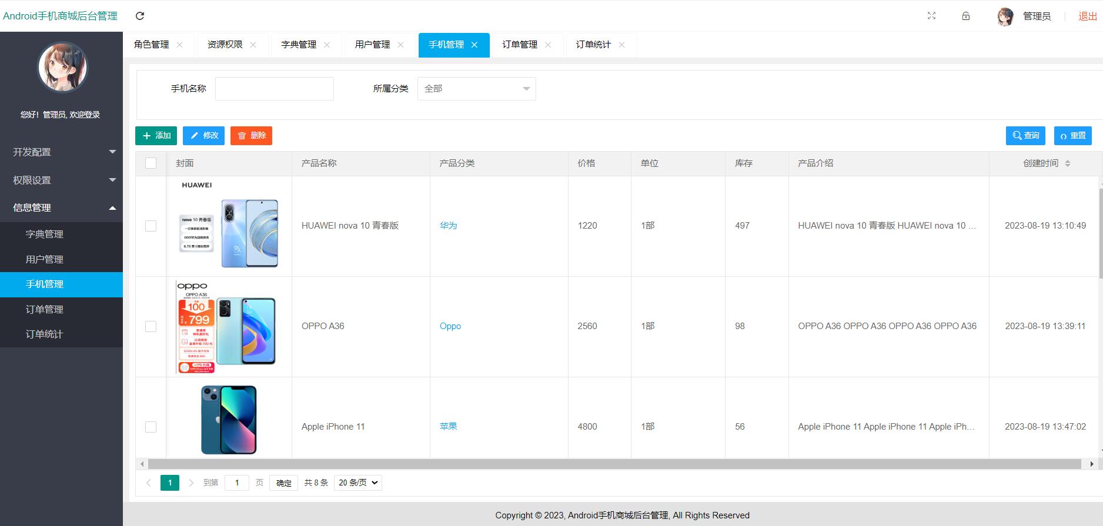1103x526 pixels.
Task: Click the 删除 button
Action: (x=251, y=136)
